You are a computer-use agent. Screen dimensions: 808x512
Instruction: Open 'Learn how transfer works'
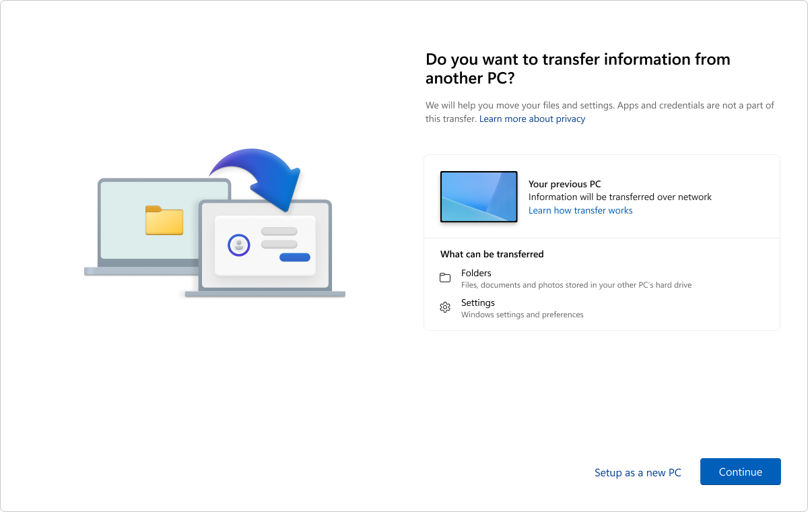580,210
